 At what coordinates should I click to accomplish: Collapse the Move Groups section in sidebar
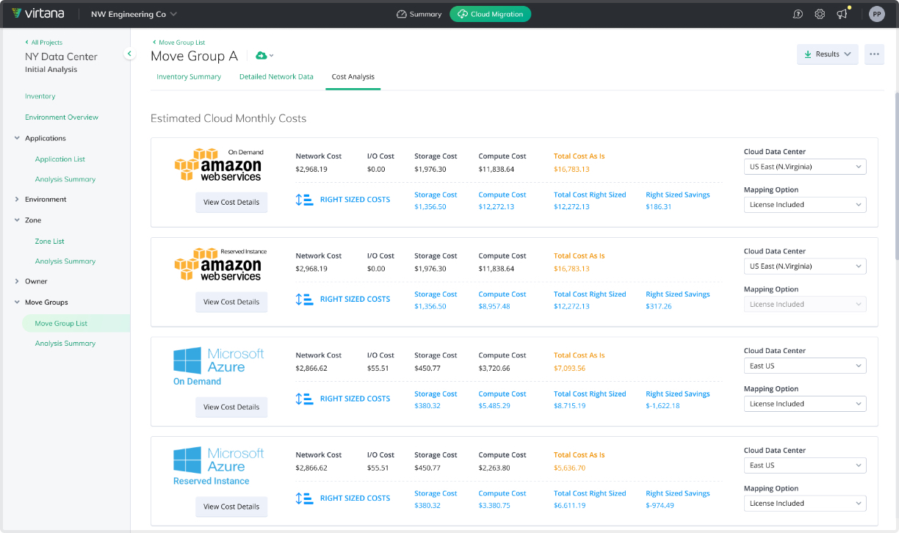click(x=17, y=302)
